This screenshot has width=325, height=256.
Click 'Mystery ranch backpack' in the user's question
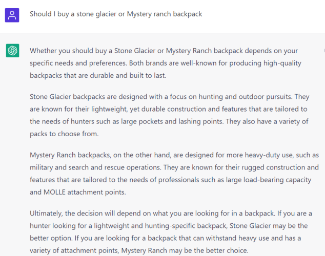tap(165, 14)
